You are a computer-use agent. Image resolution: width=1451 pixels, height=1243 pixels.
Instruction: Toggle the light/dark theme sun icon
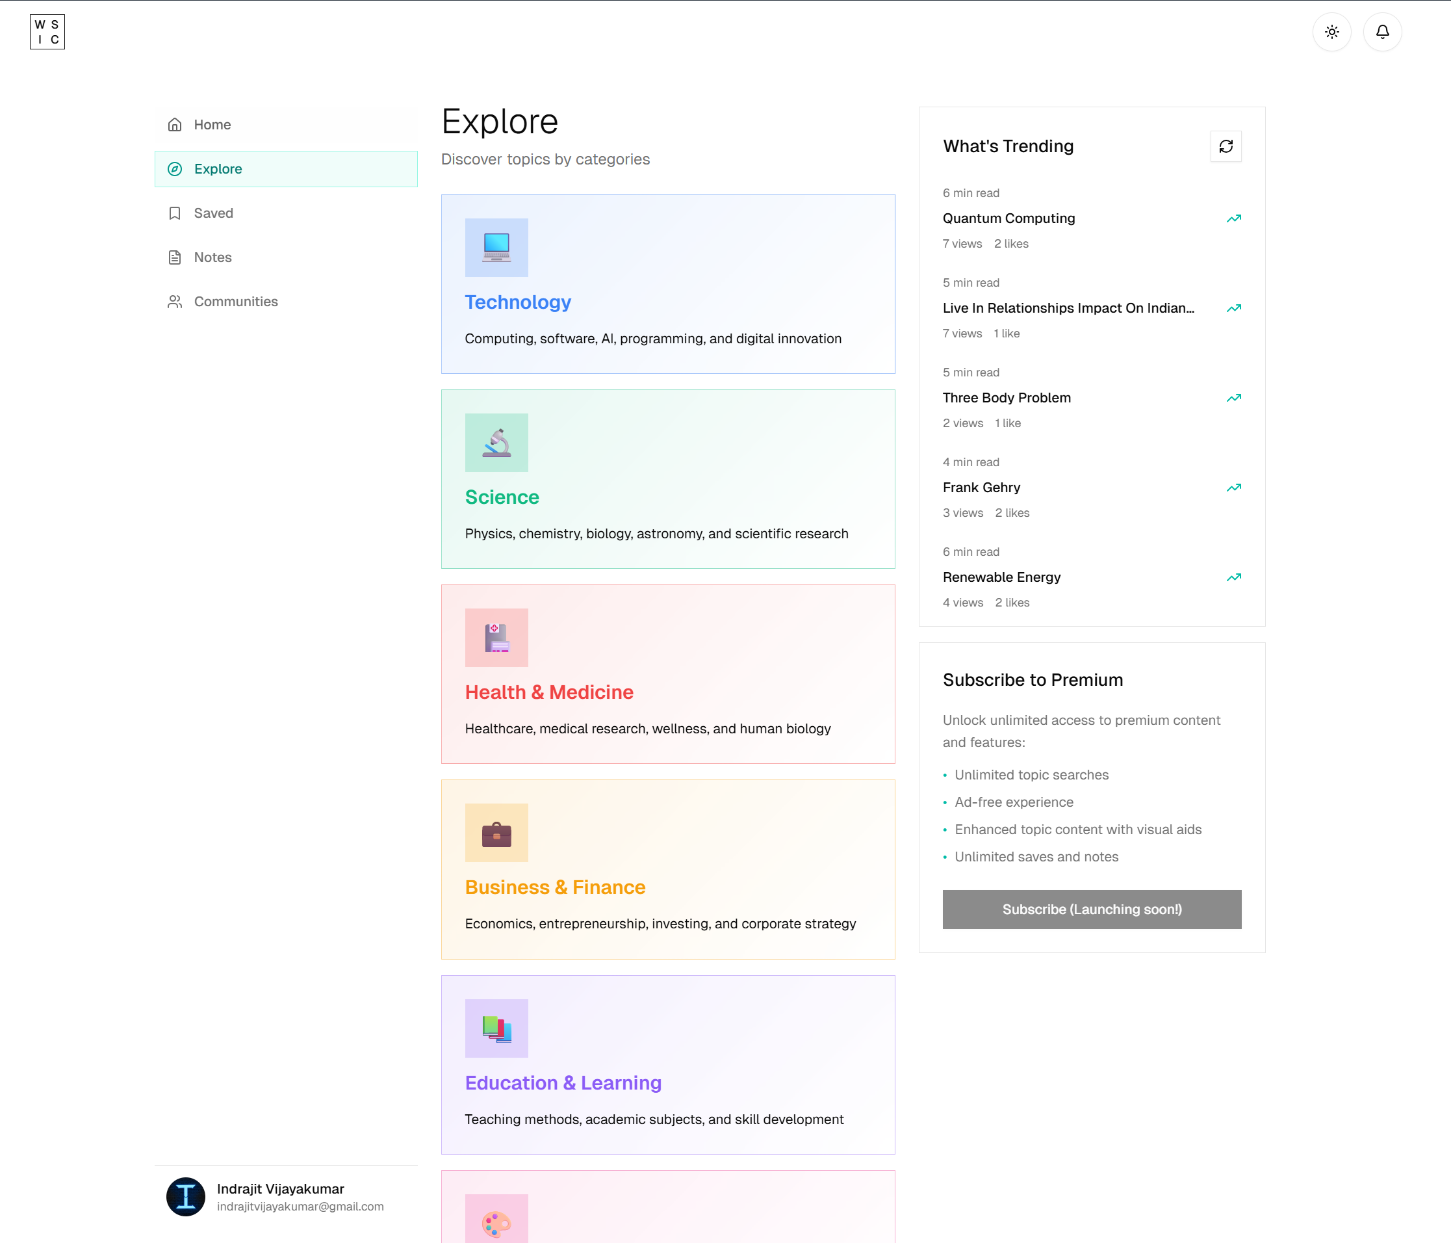pyautogui.click(x=1331, y=32)
